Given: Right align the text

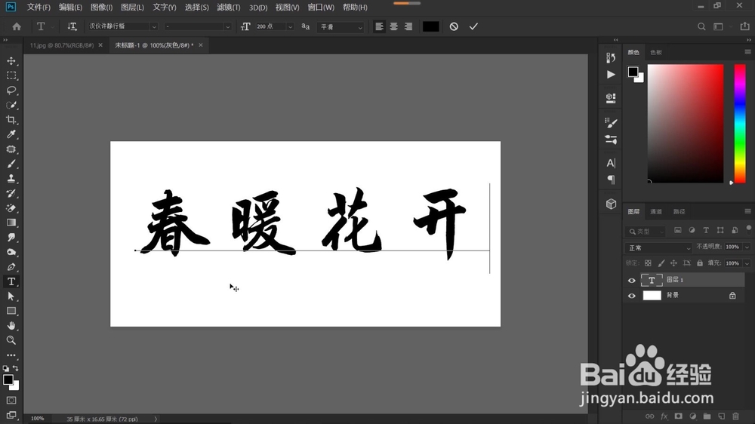Looking at the screenshot, I should 408,26.
